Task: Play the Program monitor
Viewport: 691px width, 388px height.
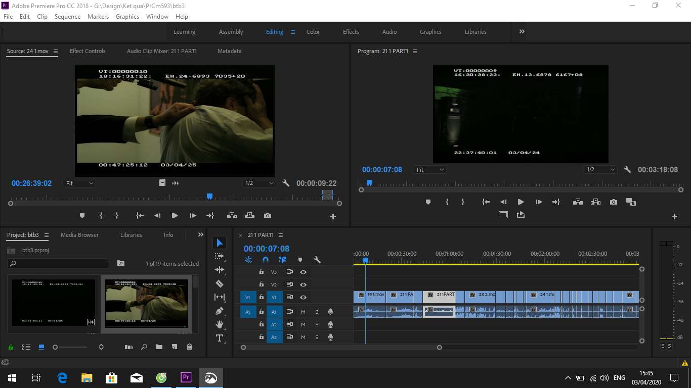Action: (x=521, y=202)
